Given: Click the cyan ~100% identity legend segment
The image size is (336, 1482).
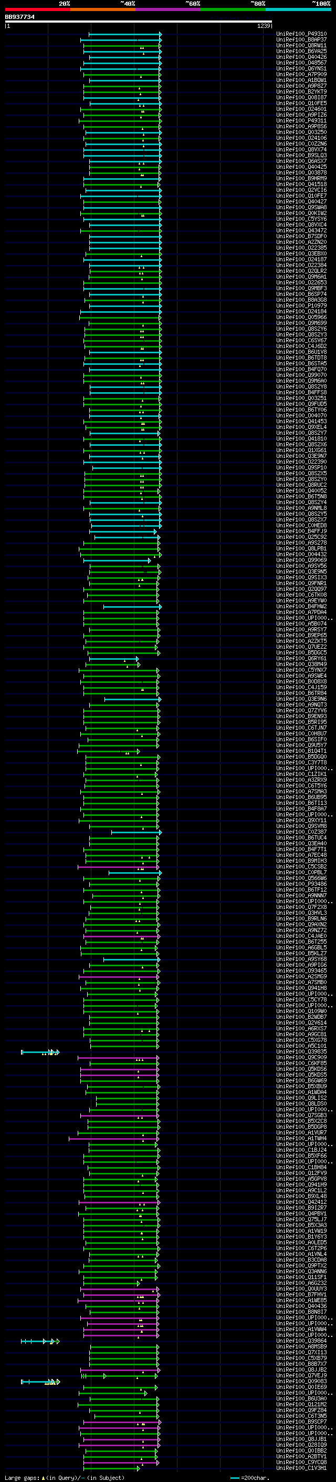Looking at the screenshot, I should pos(299,9).
